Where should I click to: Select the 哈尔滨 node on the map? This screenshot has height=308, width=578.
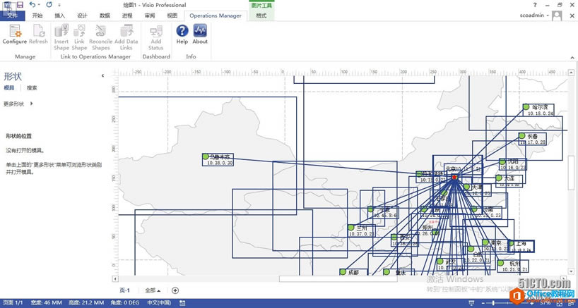538,110
